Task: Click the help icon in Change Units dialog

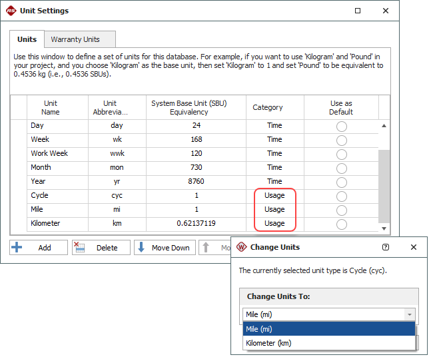Action: 386,247
